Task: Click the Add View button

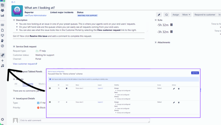Action: tap(195, 73)
